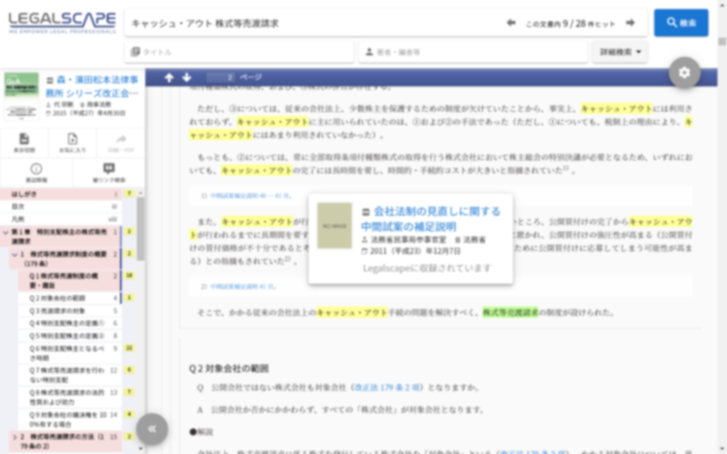The width and height of the screenshot is (727, 454).
Task: Open the Q5 contents entry
Action: tap(70, 335)
